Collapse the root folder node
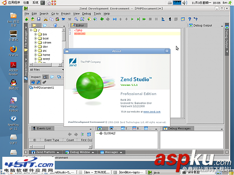 (x=31, y=30)
